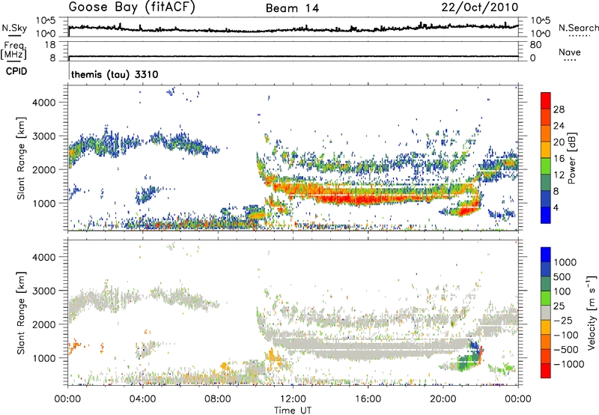The width and height of the screenshot is (599, 415).
Task: Click the 'Freq. [MHz]' label
Action: [13, 51]
